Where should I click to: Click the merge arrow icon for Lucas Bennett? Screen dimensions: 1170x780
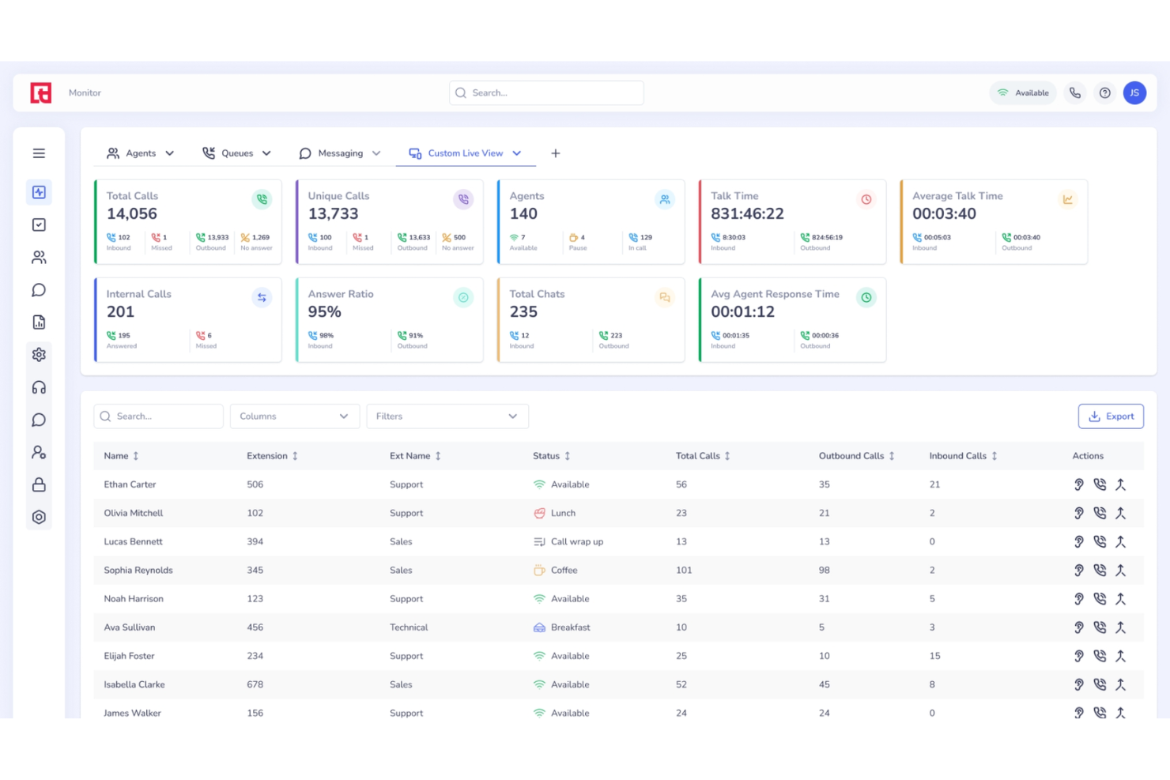pyautogui.click(x=1120, y=542)
